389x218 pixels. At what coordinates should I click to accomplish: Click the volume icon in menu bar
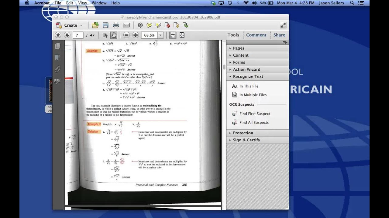pos(254,3)
